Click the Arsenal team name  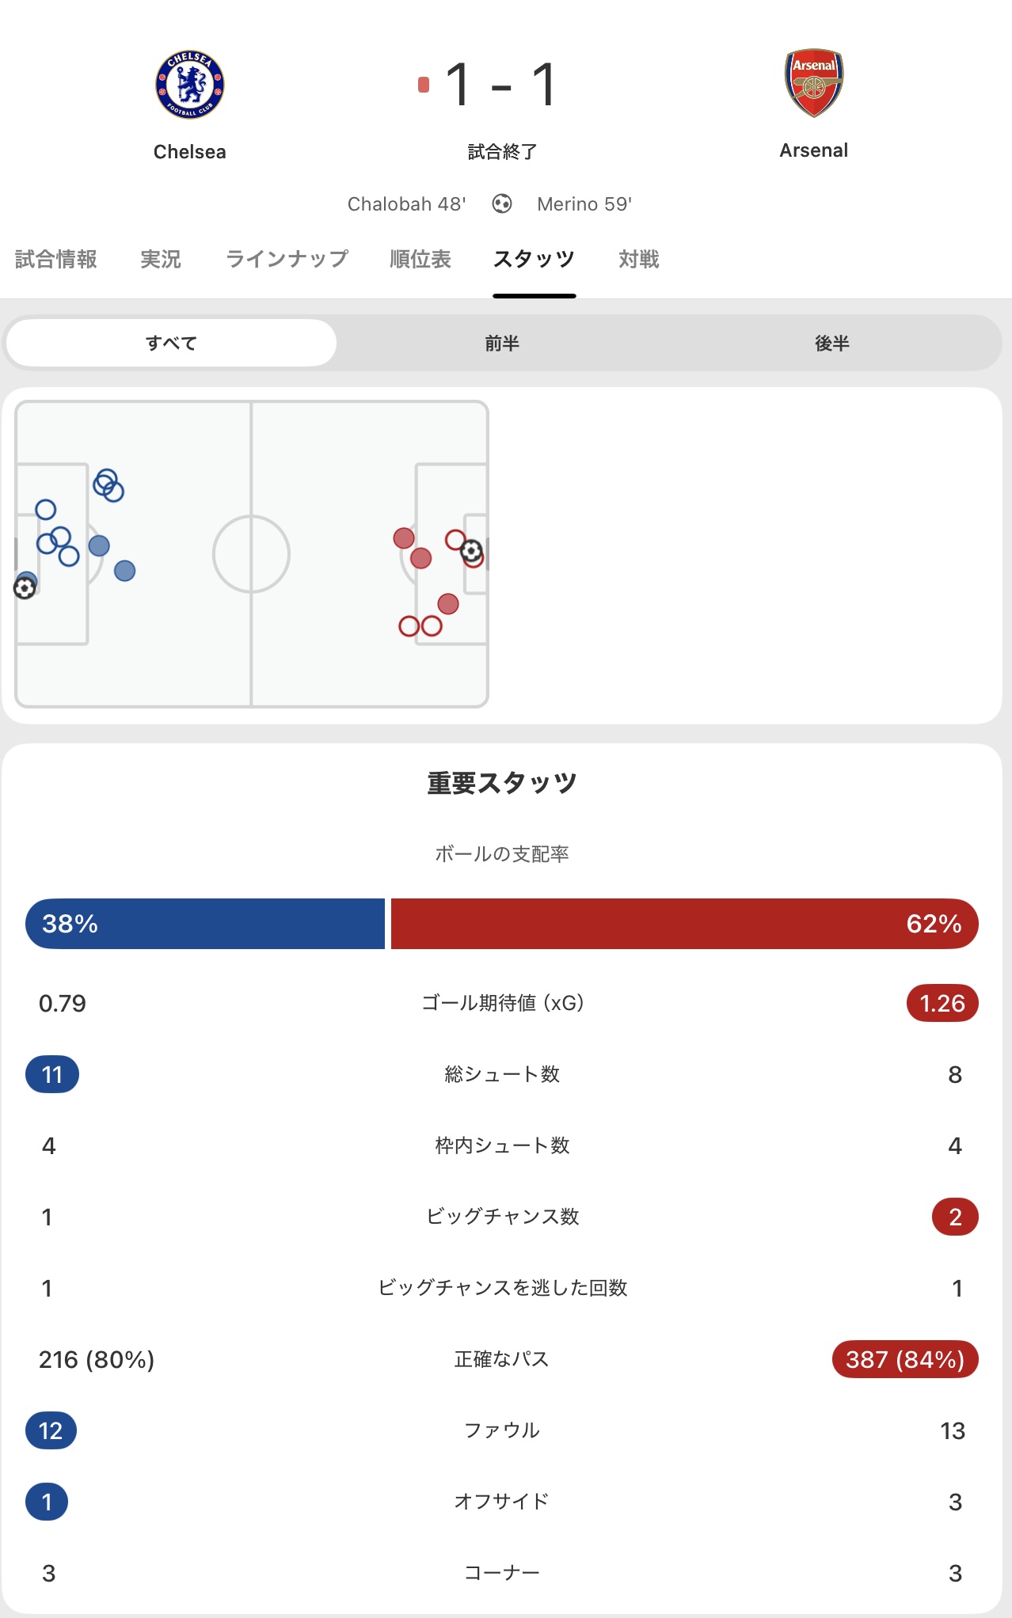point(814,150)
